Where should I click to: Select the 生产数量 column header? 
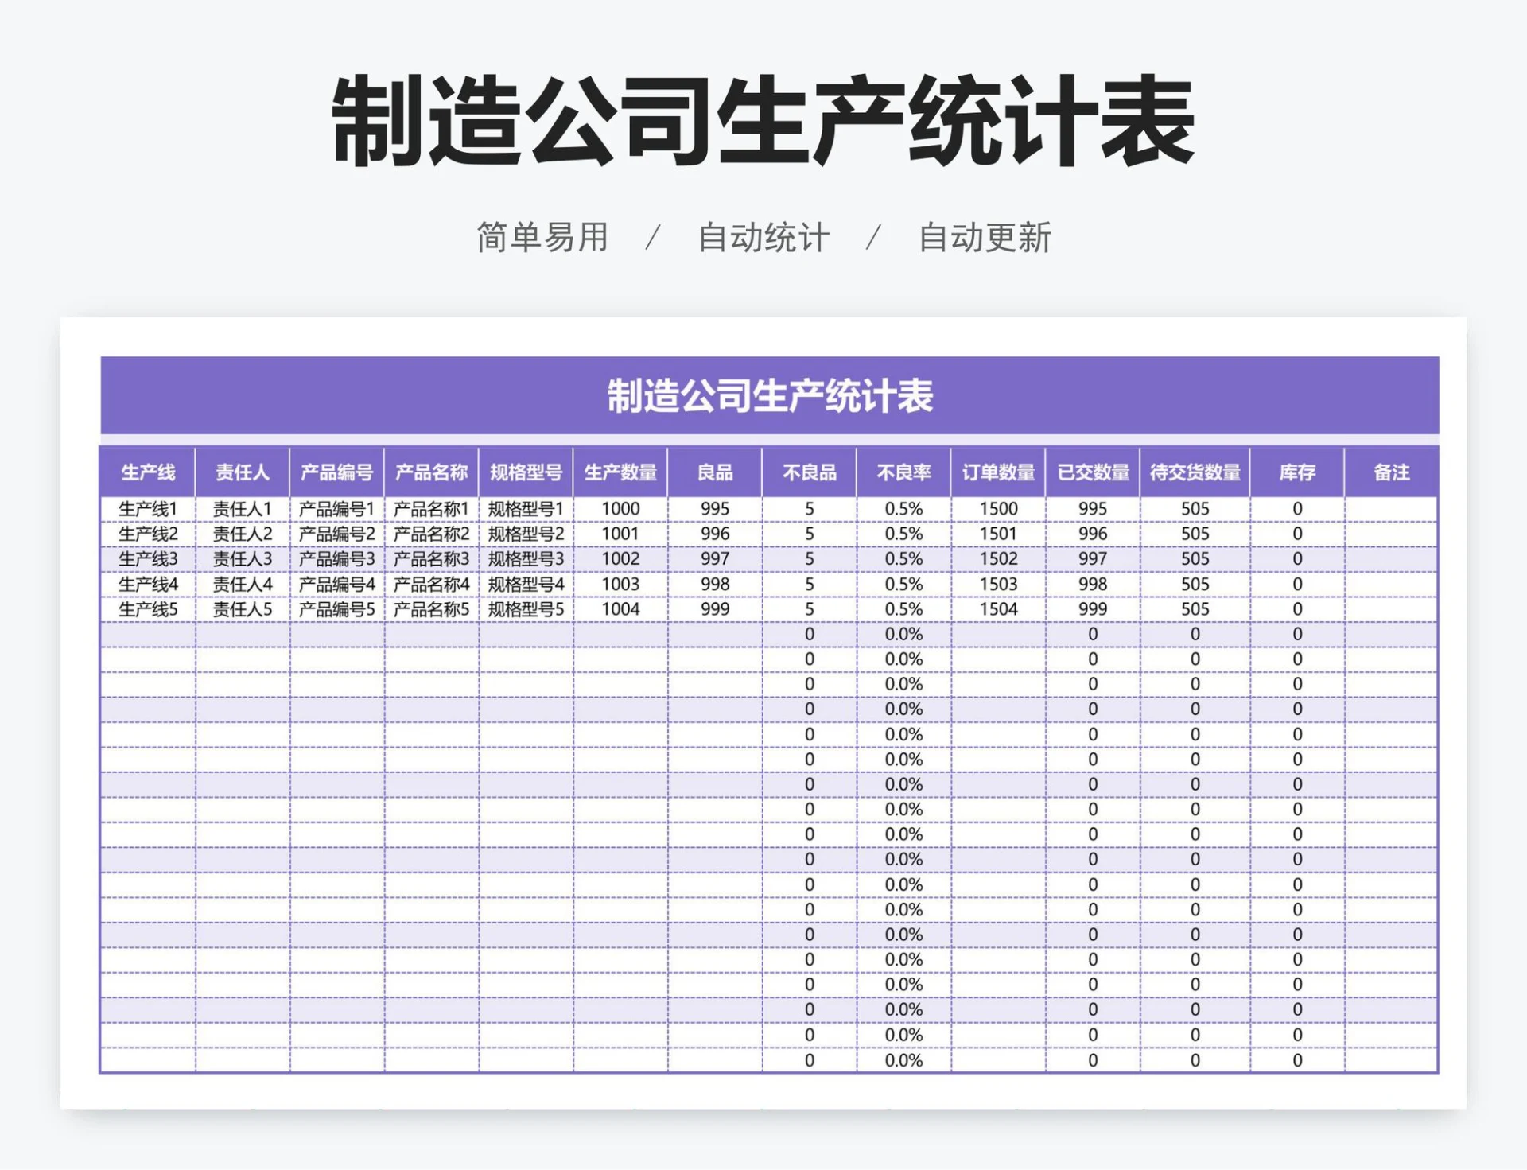(620, 472)
